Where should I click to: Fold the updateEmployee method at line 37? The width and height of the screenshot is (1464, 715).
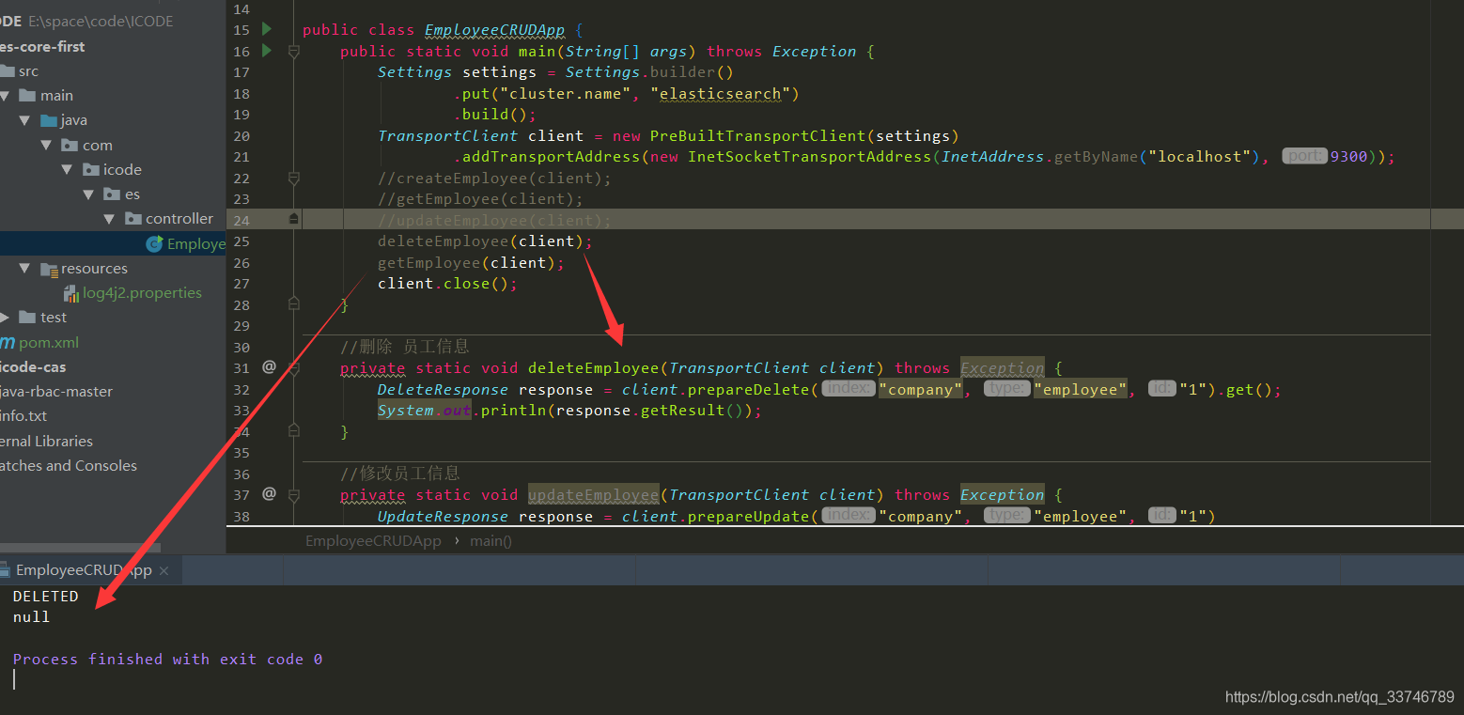294,495
